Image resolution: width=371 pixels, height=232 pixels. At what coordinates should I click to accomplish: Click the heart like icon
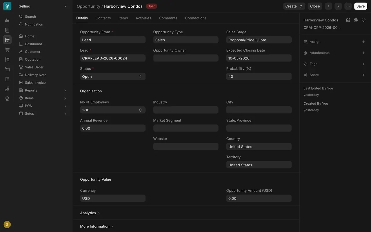tap(363, 20)
